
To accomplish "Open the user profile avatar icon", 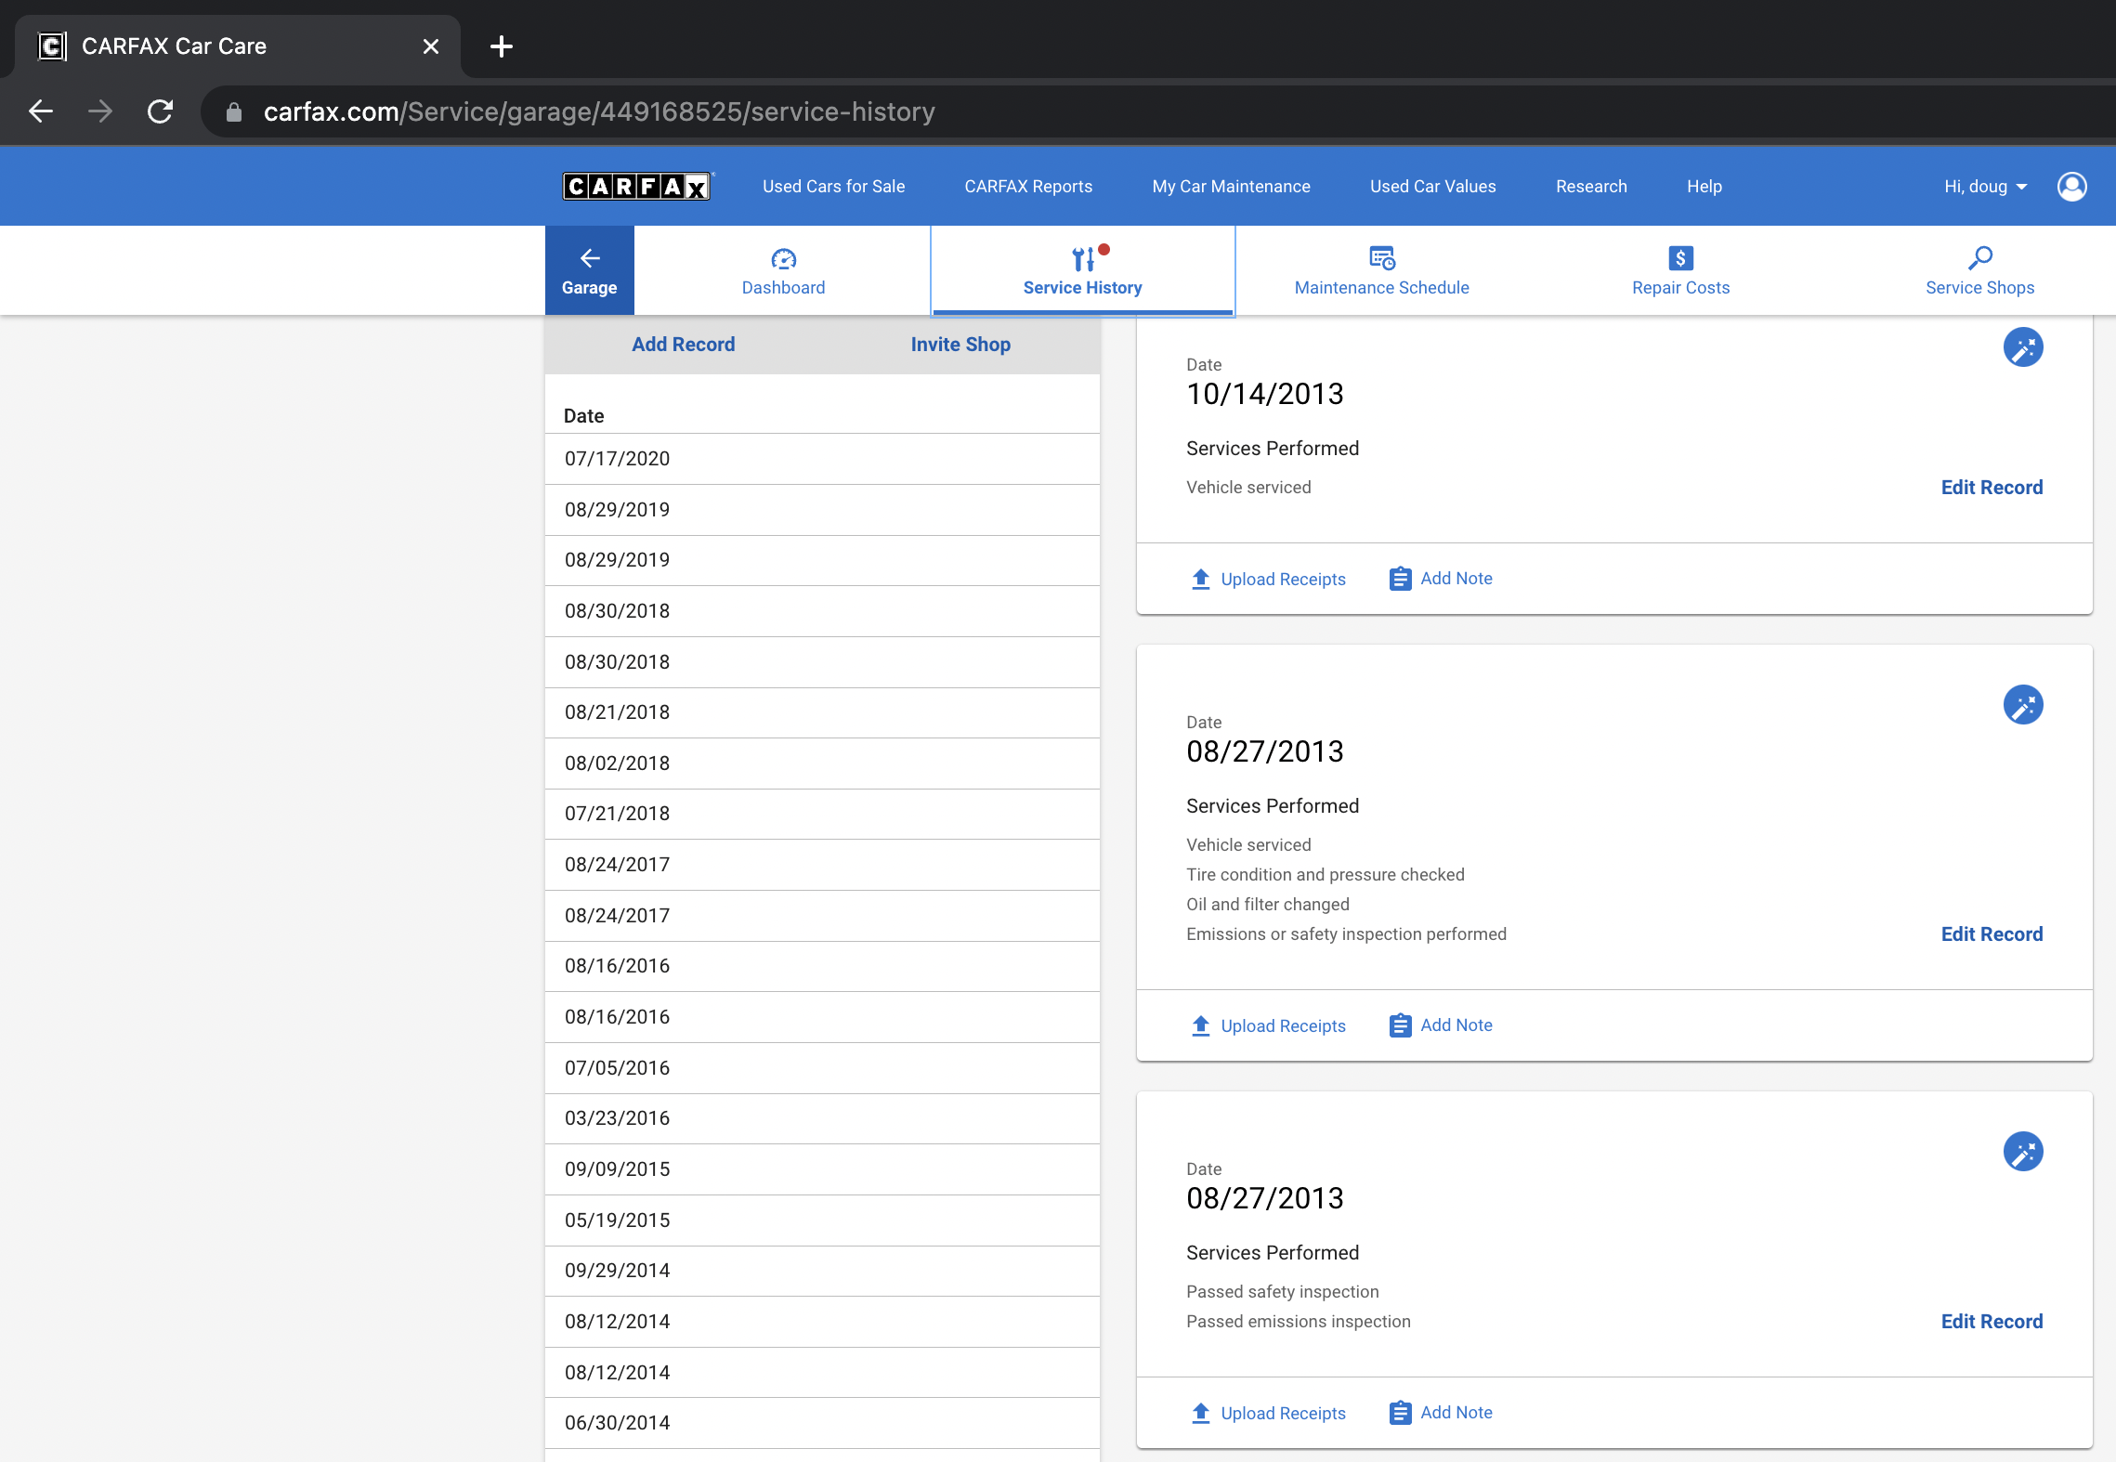I will point(2072,187).
